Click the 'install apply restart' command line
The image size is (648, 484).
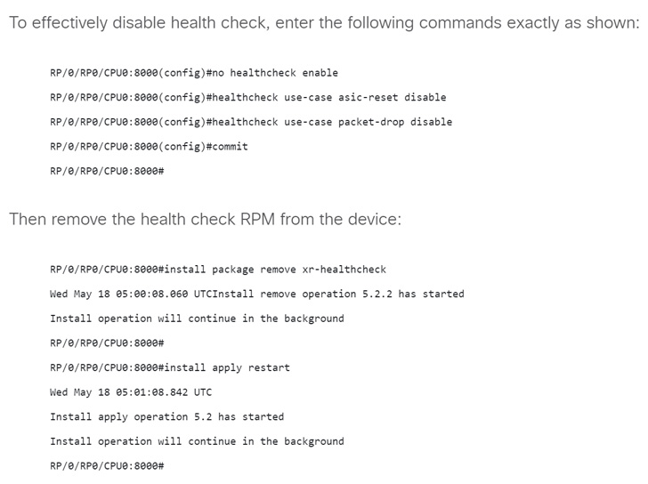click(x=170, y=368)
